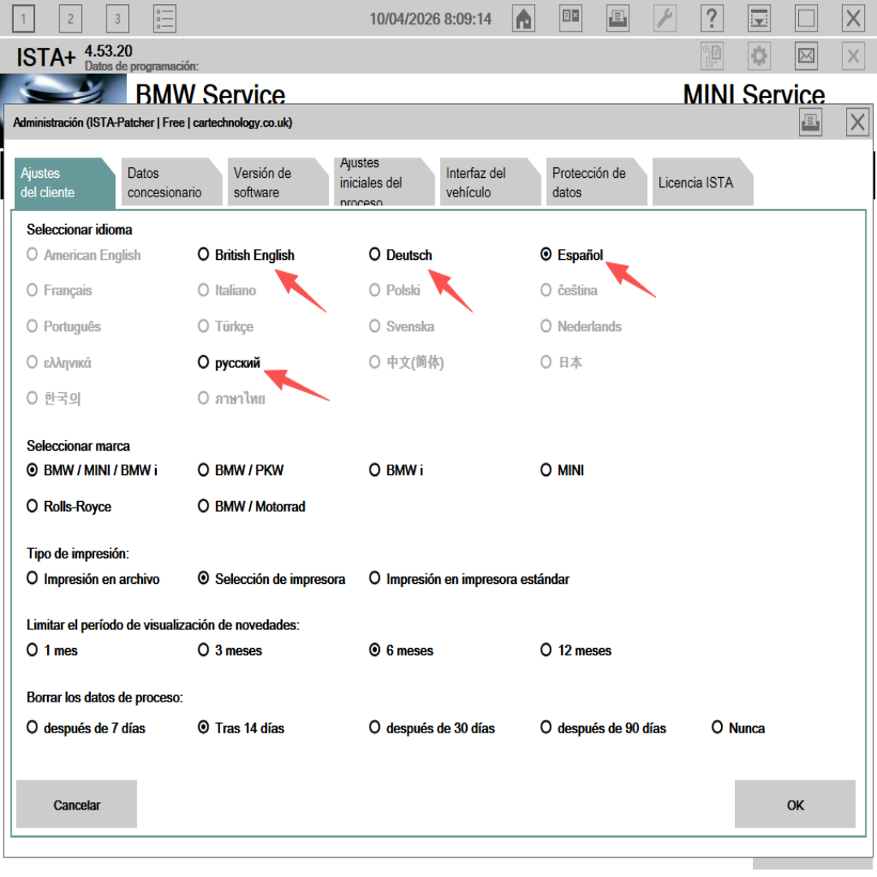This screenshot has height=877, width=877.
Task: Confirm settings with OK button
Action: click(795, 804)
